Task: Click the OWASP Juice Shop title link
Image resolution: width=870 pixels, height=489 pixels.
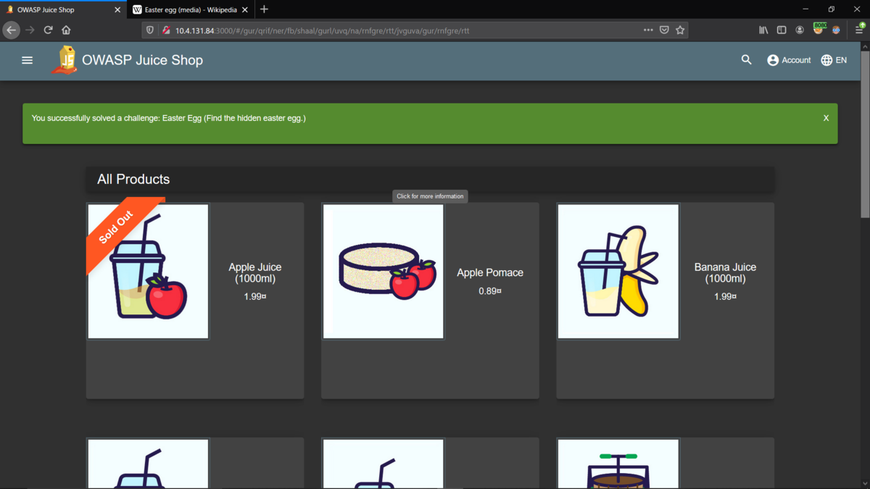Action: (x=142, y=60)
